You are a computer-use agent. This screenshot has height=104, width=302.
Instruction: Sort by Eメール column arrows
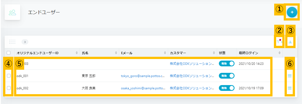tap(165, 53)
